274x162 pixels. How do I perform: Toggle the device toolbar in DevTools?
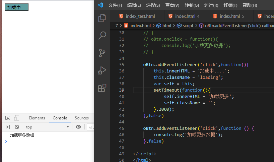pyautogui.click(x=16, y=118)
